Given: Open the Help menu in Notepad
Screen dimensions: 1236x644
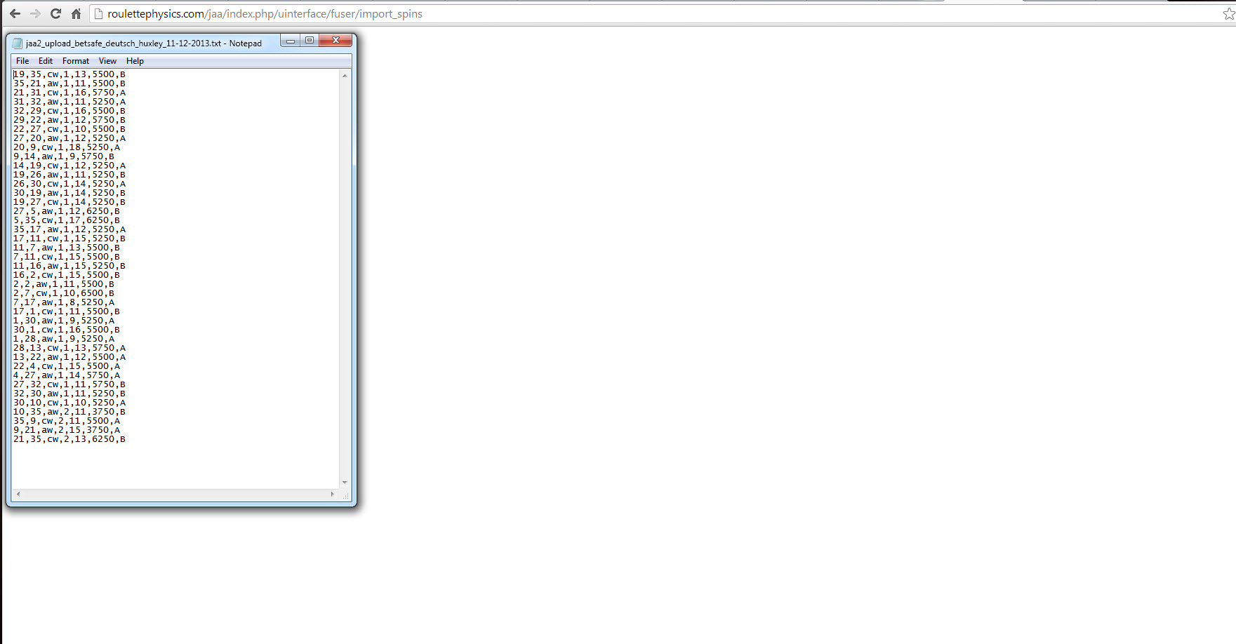Looking at the screenshot, I should coord(135,61).
